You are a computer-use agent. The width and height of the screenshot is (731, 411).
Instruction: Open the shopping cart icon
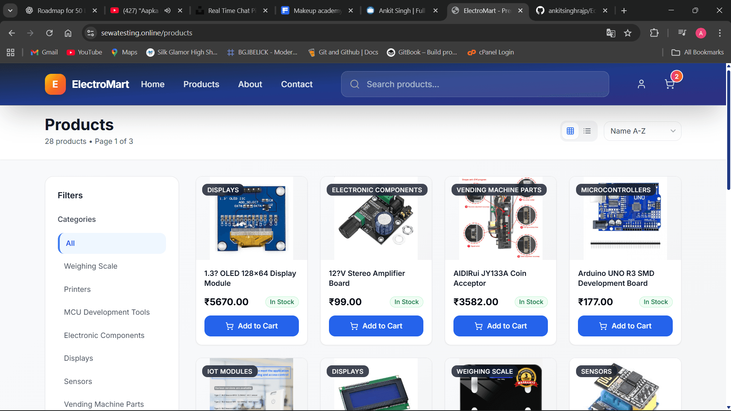(669, 84)
